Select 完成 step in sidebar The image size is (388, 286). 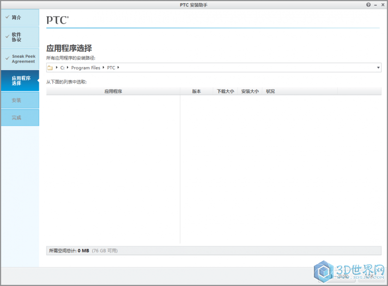20,118
